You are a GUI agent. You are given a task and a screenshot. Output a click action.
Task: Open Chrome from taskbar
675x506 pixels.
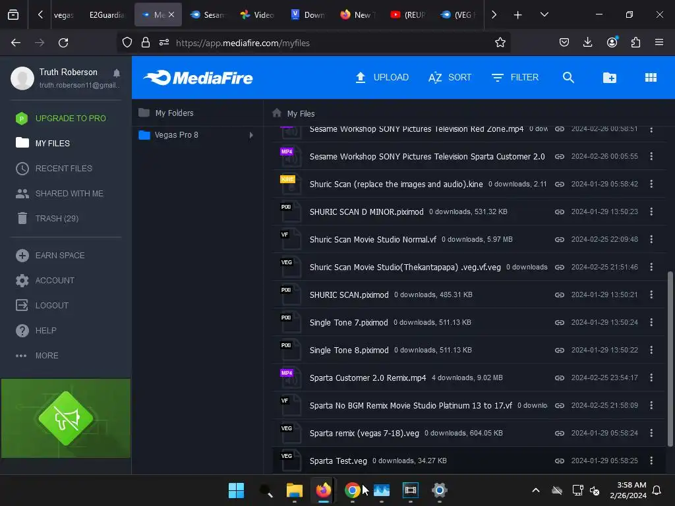pos(352,490)
